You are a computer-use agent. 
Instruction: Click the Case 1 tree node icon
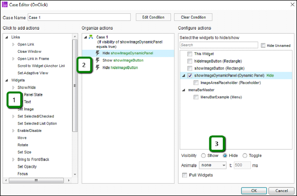click(91, 37)
